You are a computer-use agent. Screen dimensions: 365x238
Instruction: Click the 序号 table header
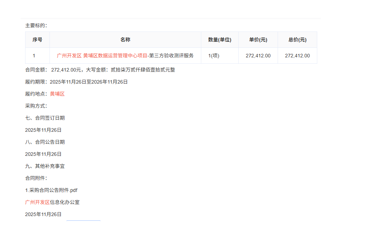click(x=37, y=39)
